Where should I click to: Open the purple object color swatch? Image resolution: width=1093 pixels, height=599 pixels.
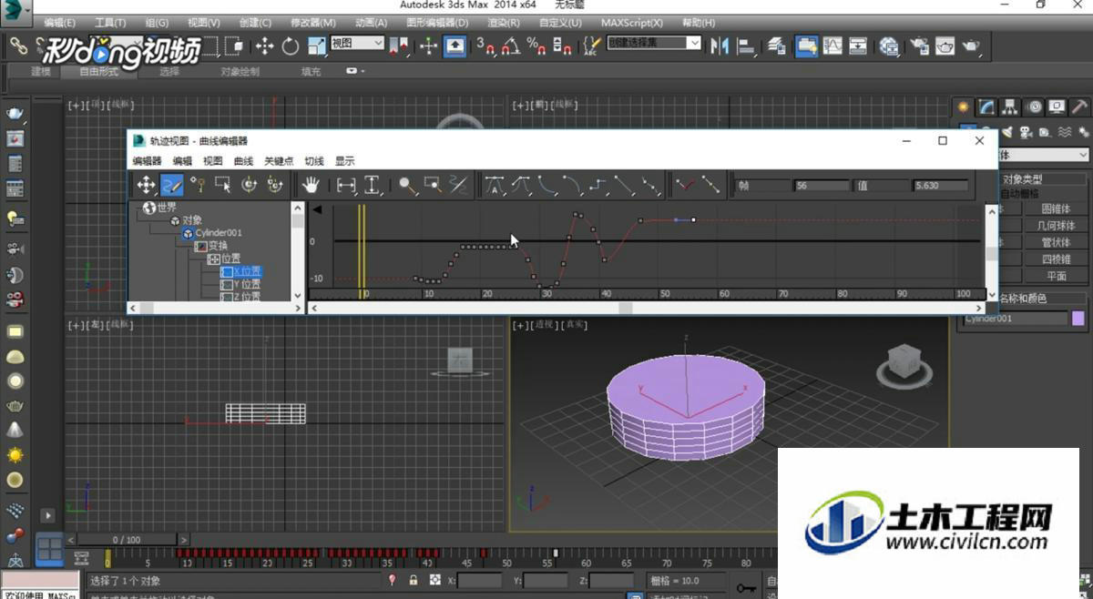(1078, 319)
